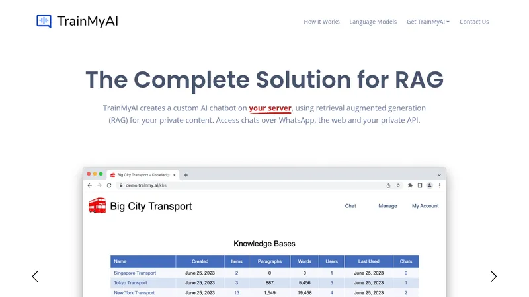529x297 pixels.
Task: Open browser profile avatar icon
Action: (429, 185)
